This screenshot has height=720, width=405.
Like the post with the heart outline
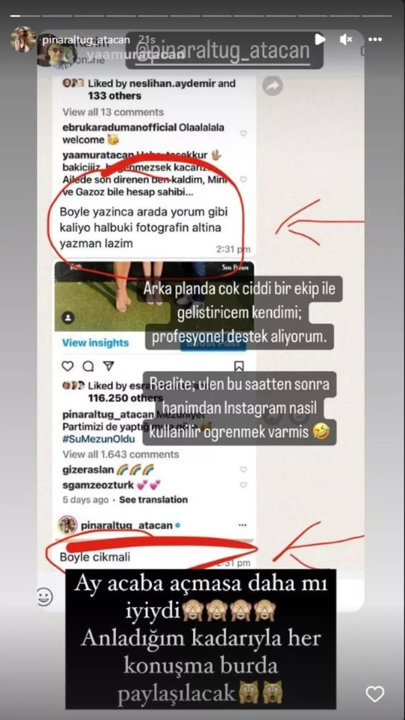[68, 366]
